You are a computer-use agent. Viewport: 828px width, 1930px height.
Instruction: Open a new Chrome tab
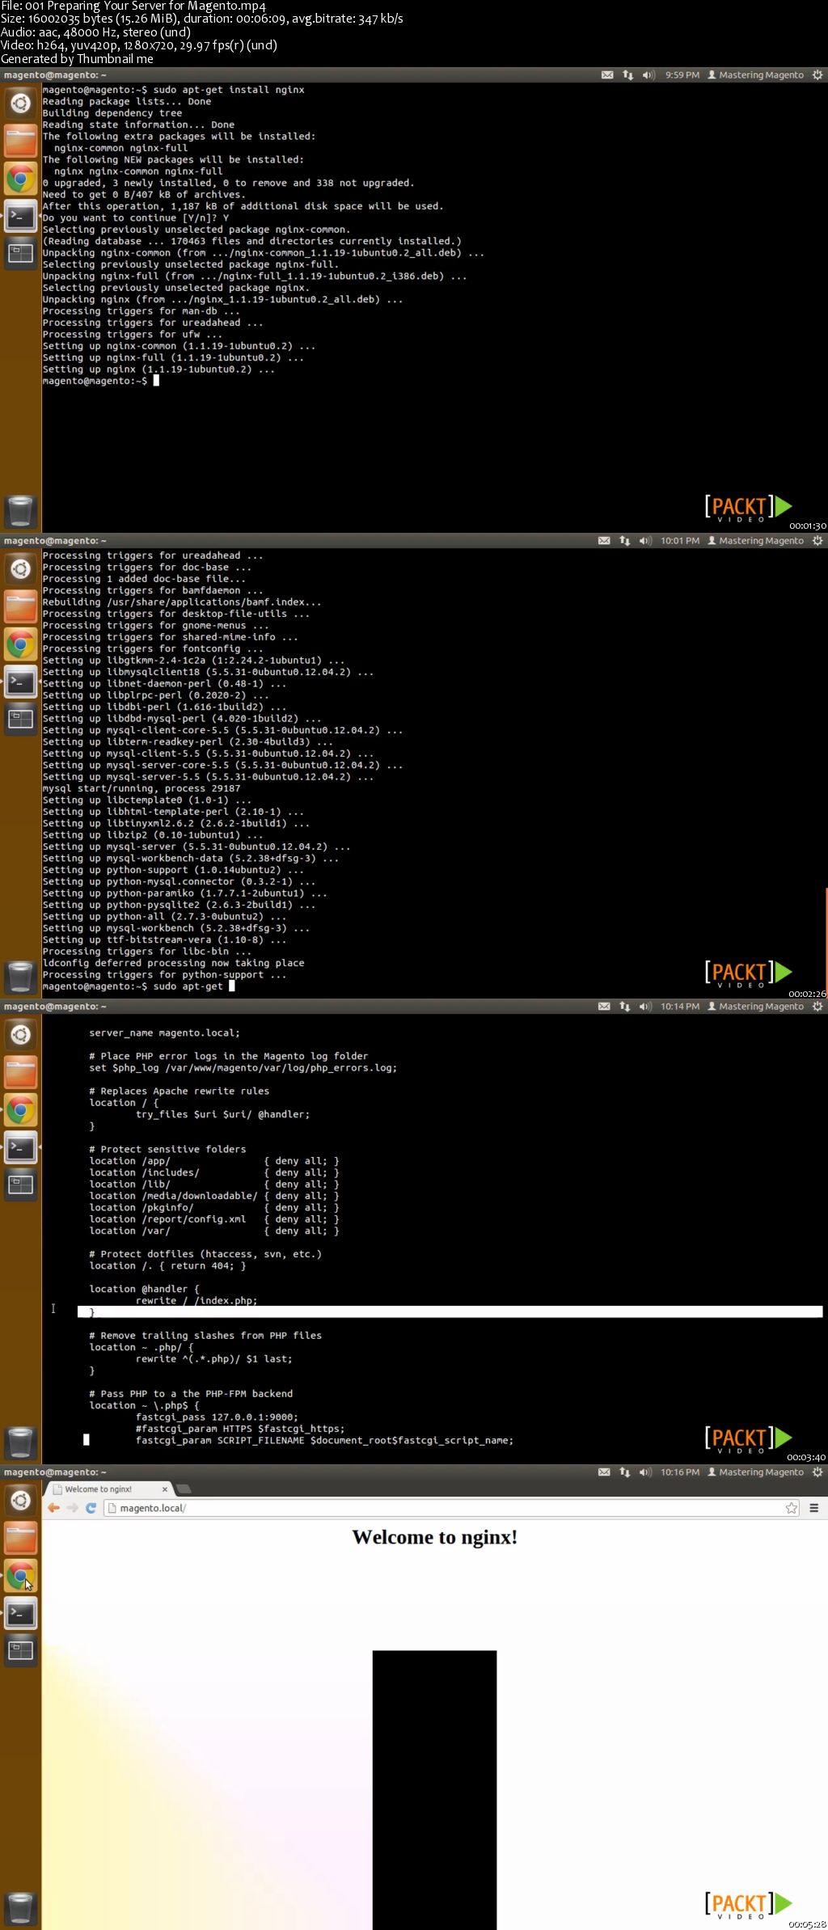184,1489
